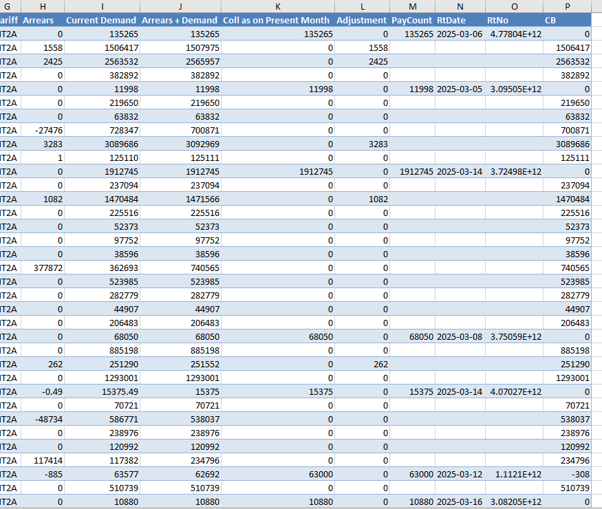Select Arrears + Demand cell 1471566
The width and height of the screenshot is (602, 509).
coord(180,199)
